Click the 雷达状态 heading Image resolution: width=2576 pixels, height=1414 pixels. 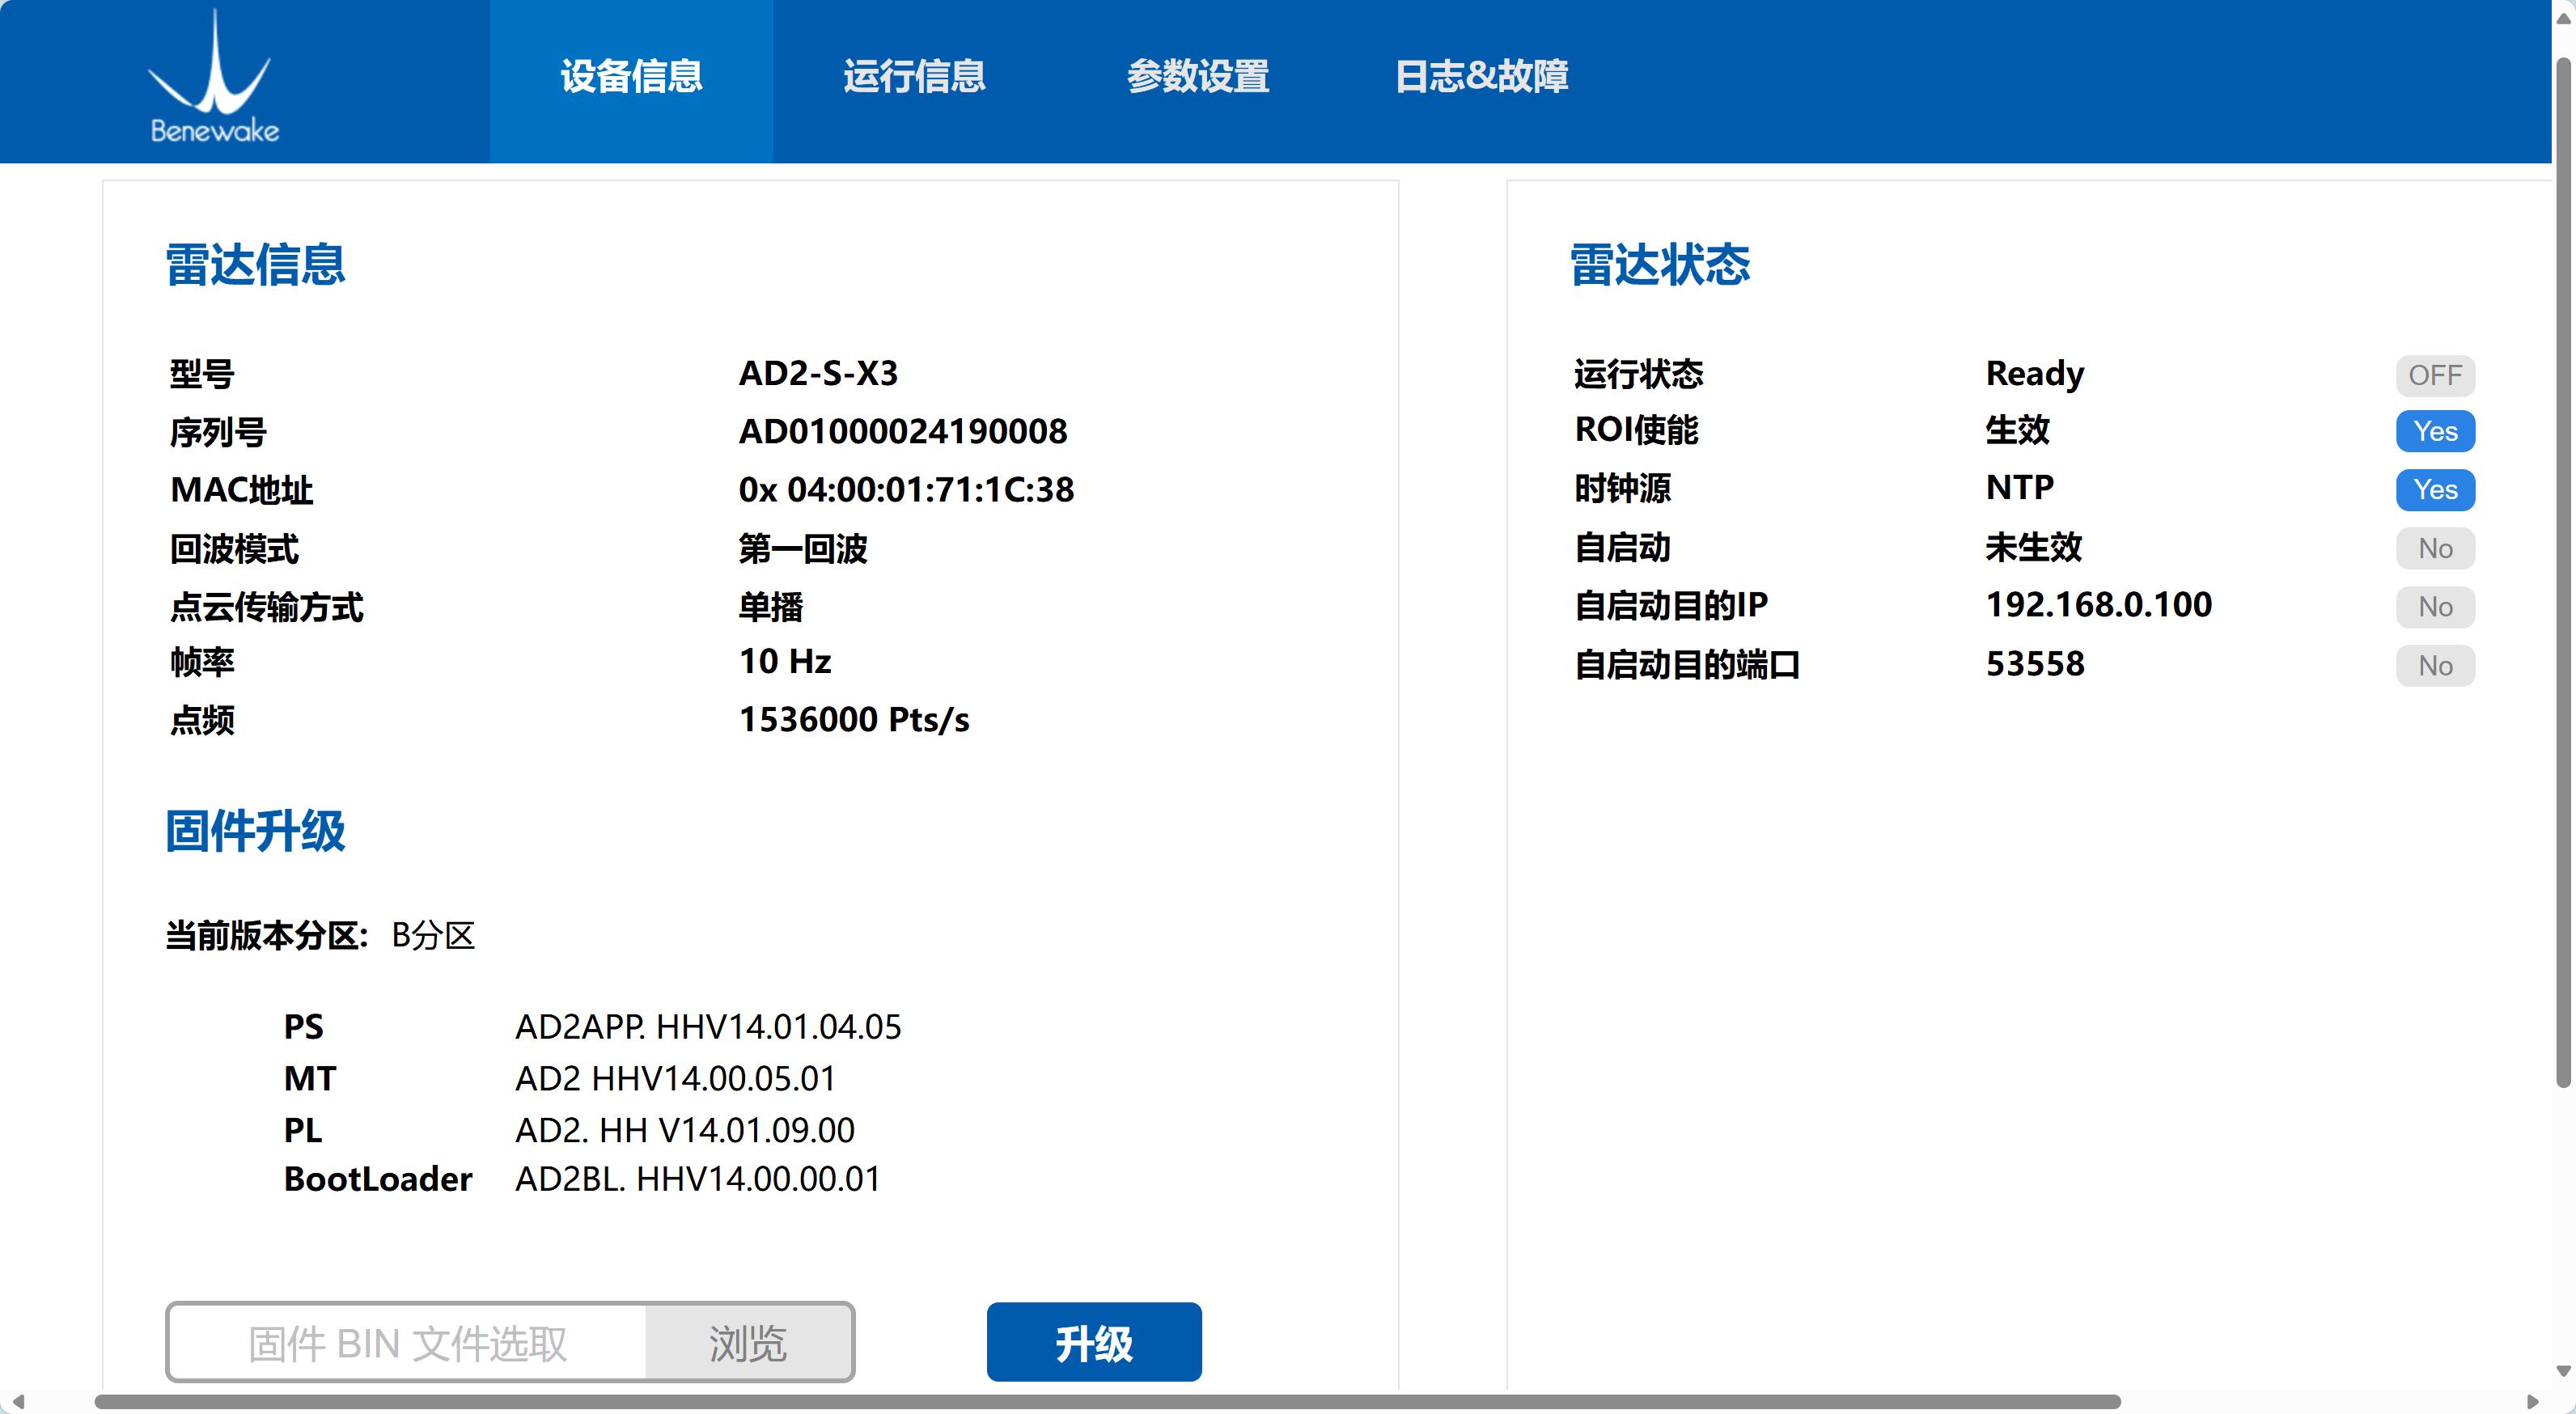tap(1660, 265)
